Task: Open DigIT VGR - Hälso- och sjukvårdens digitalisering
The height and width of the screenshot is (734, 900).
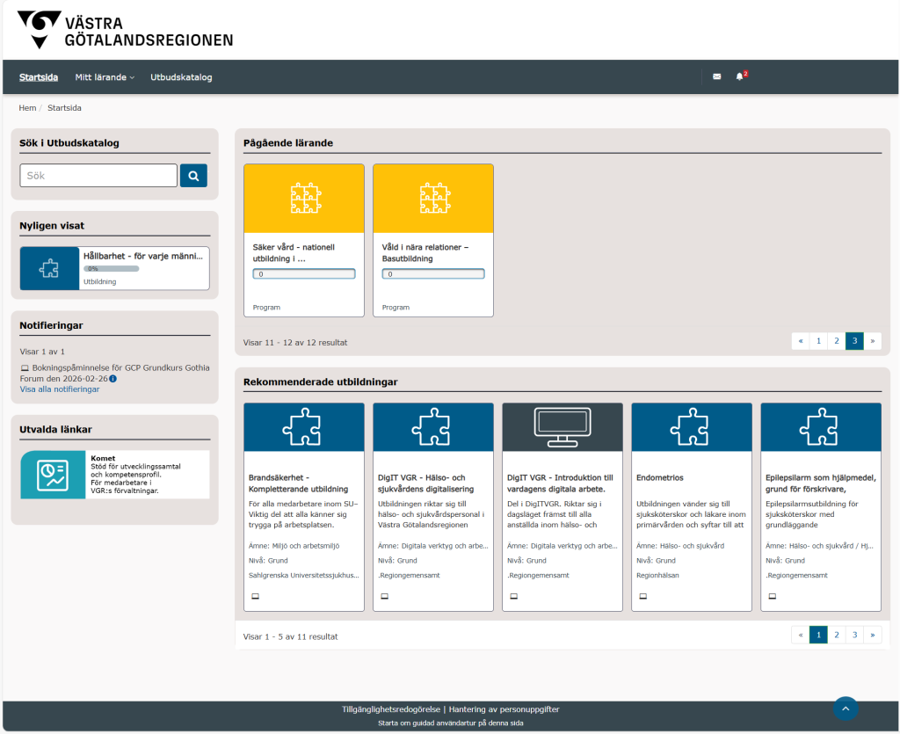Action: pos(425,483)
